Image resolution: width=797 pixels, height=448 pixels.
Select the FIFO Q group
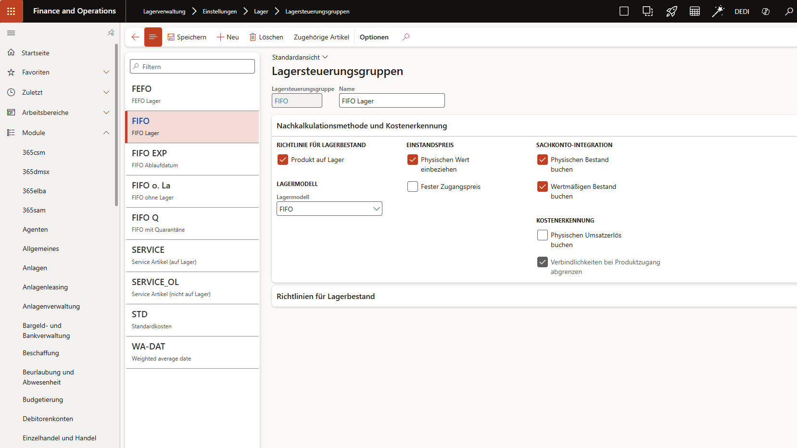(x=192, y=224)
